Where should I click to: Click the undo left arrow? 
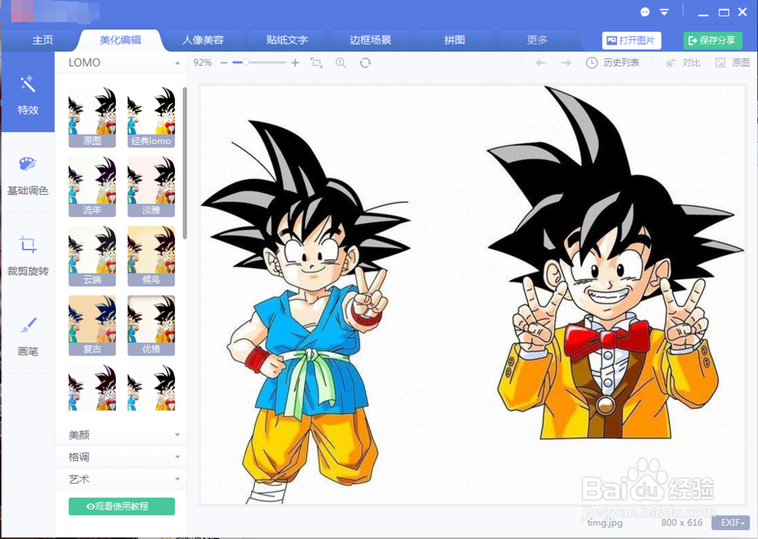coord(541,63)
